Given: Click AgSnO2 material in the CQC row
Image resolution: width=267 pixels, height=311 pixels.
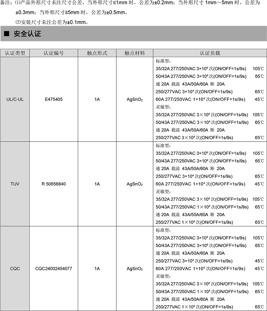Looking at the screenshot, I should click(x=135, y=268).
